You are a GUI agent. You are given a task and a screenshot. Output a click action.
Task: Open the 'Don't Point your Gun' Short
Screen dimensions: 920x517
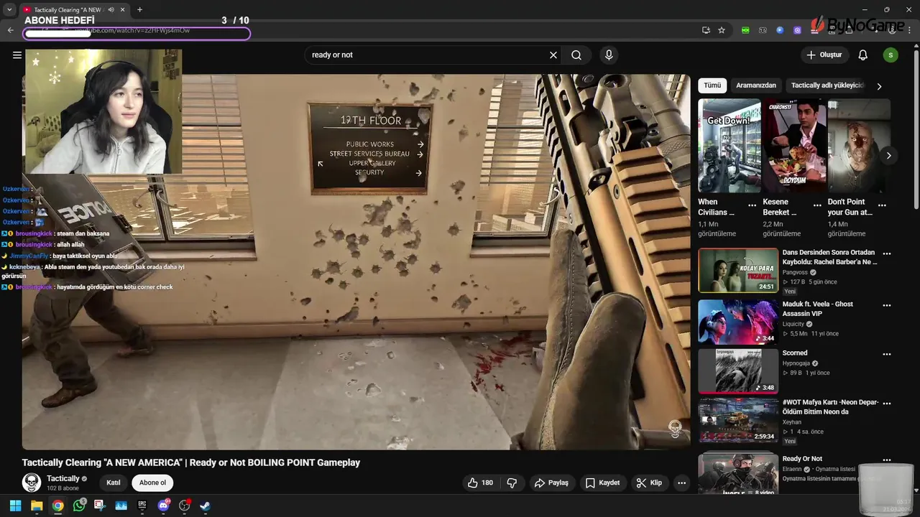pos(859,145)
